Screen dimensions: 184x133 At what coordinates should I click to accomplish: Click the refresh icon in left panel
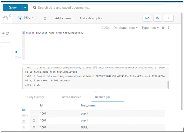click(8, 33)
